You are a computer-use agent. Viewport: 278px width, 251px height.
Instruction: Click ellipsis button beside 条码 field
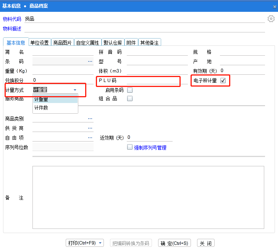(x=90, y=61)
